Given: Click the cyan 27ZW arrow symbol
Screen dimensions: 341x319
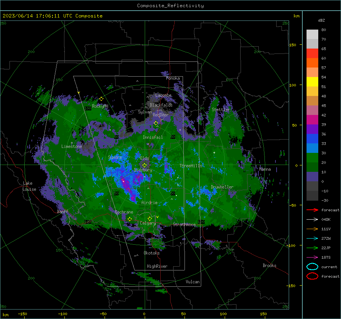Looking at the screenshot, I should pyautogui.click(x=312, y=239).
